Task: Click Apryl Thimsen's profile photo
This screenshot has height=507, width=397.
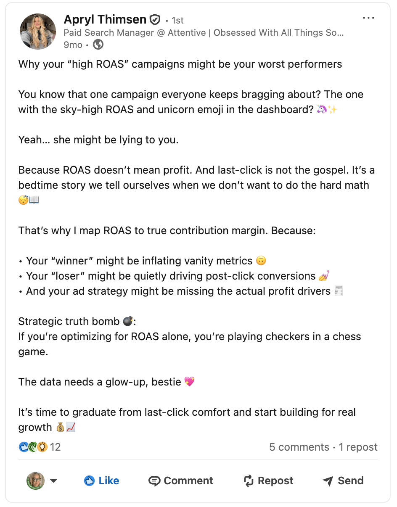Action: pos(38,32)
